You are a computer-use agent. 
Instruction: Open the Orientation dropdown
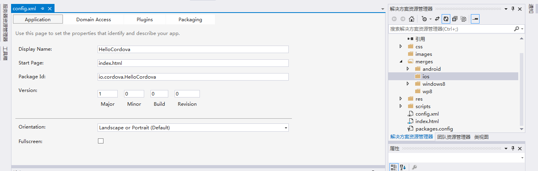pos(193,128)
